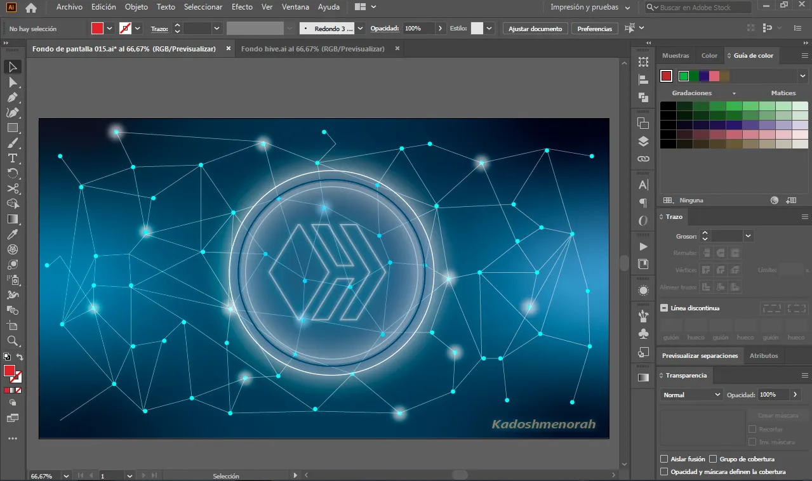
Task: Open Impresión y pruebas workspace dropdown
Action: click(590, 8)
